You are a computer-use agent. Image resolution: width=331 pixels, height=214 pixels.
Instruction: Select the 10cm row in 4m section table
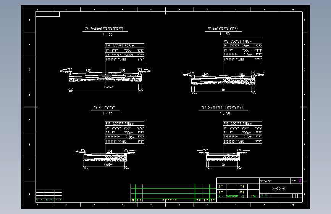124,137
